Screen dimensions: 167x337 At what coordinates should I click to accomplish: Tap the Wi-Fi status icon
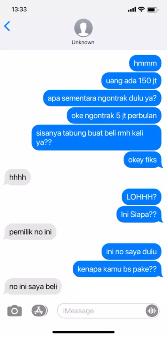pyautogui.click(x=141, y=9)
